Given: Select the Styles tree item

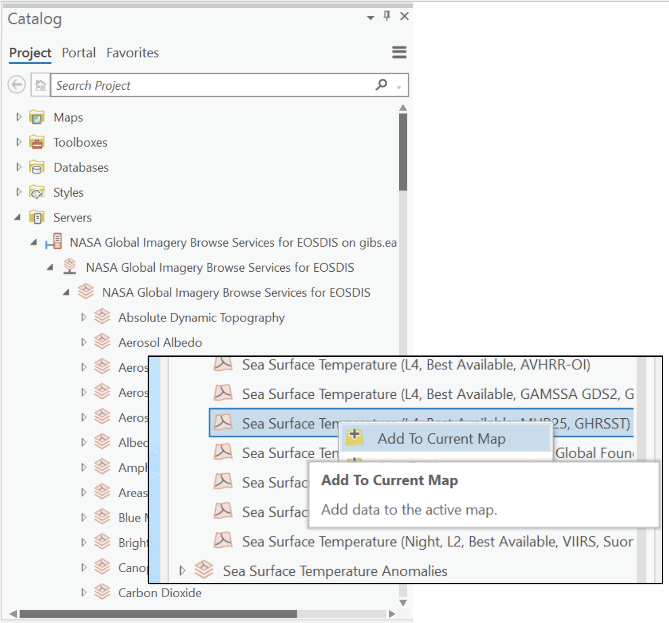Looking at the screenshot, I should 68,192.
